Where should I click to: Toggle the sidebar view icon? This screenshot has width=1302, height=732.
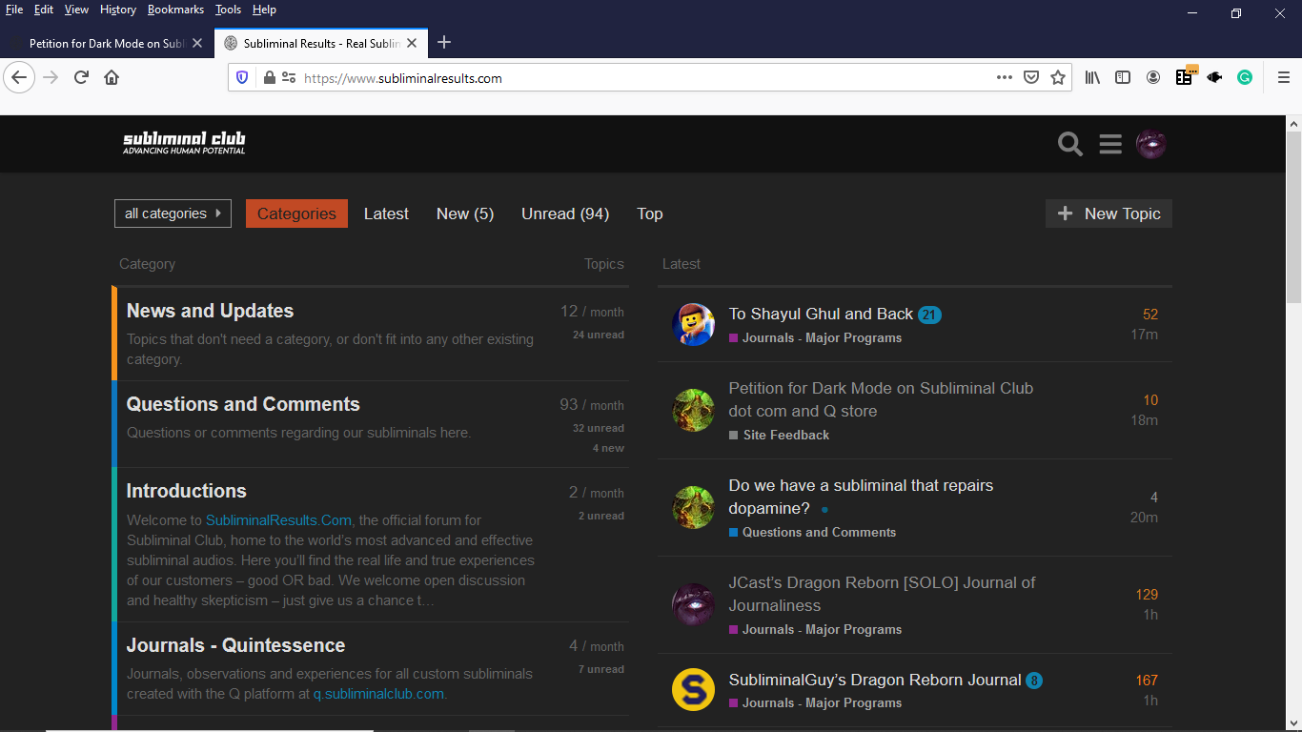click(x=1123, y=77)
